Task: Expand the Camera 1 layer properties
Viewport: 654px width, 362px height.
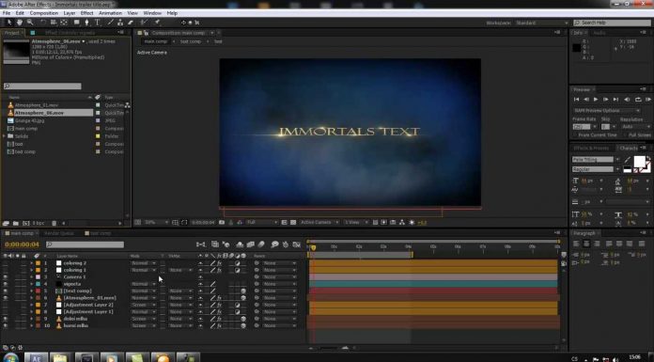Action: pos(31,276)
